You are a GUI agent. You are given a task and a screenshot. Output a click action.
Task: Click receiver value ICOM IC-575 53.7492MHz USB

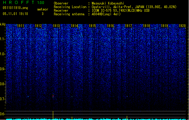click(120, 10)
